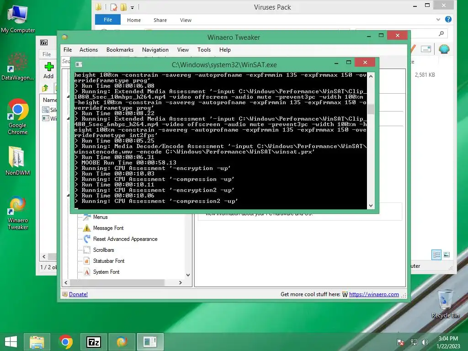Go up one folder in 7-Zip

pos(45,88)
